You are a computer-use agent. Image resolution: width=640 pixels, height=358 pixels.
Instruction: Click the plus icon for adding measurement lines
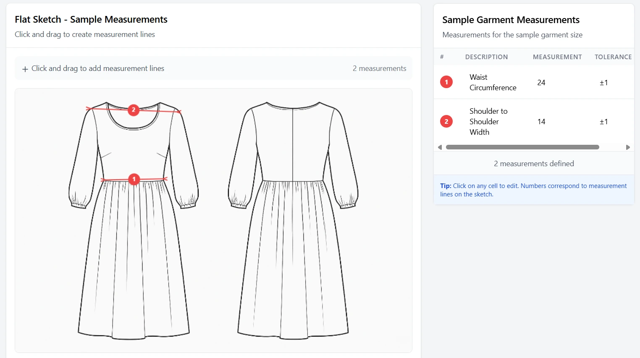[25, 69]
